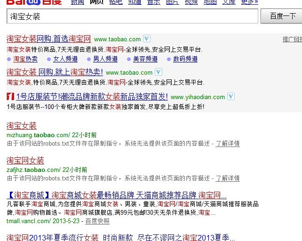Open 数码频道 sublink
This screenshot has height=241, width=302.
[x=185, y=59]
